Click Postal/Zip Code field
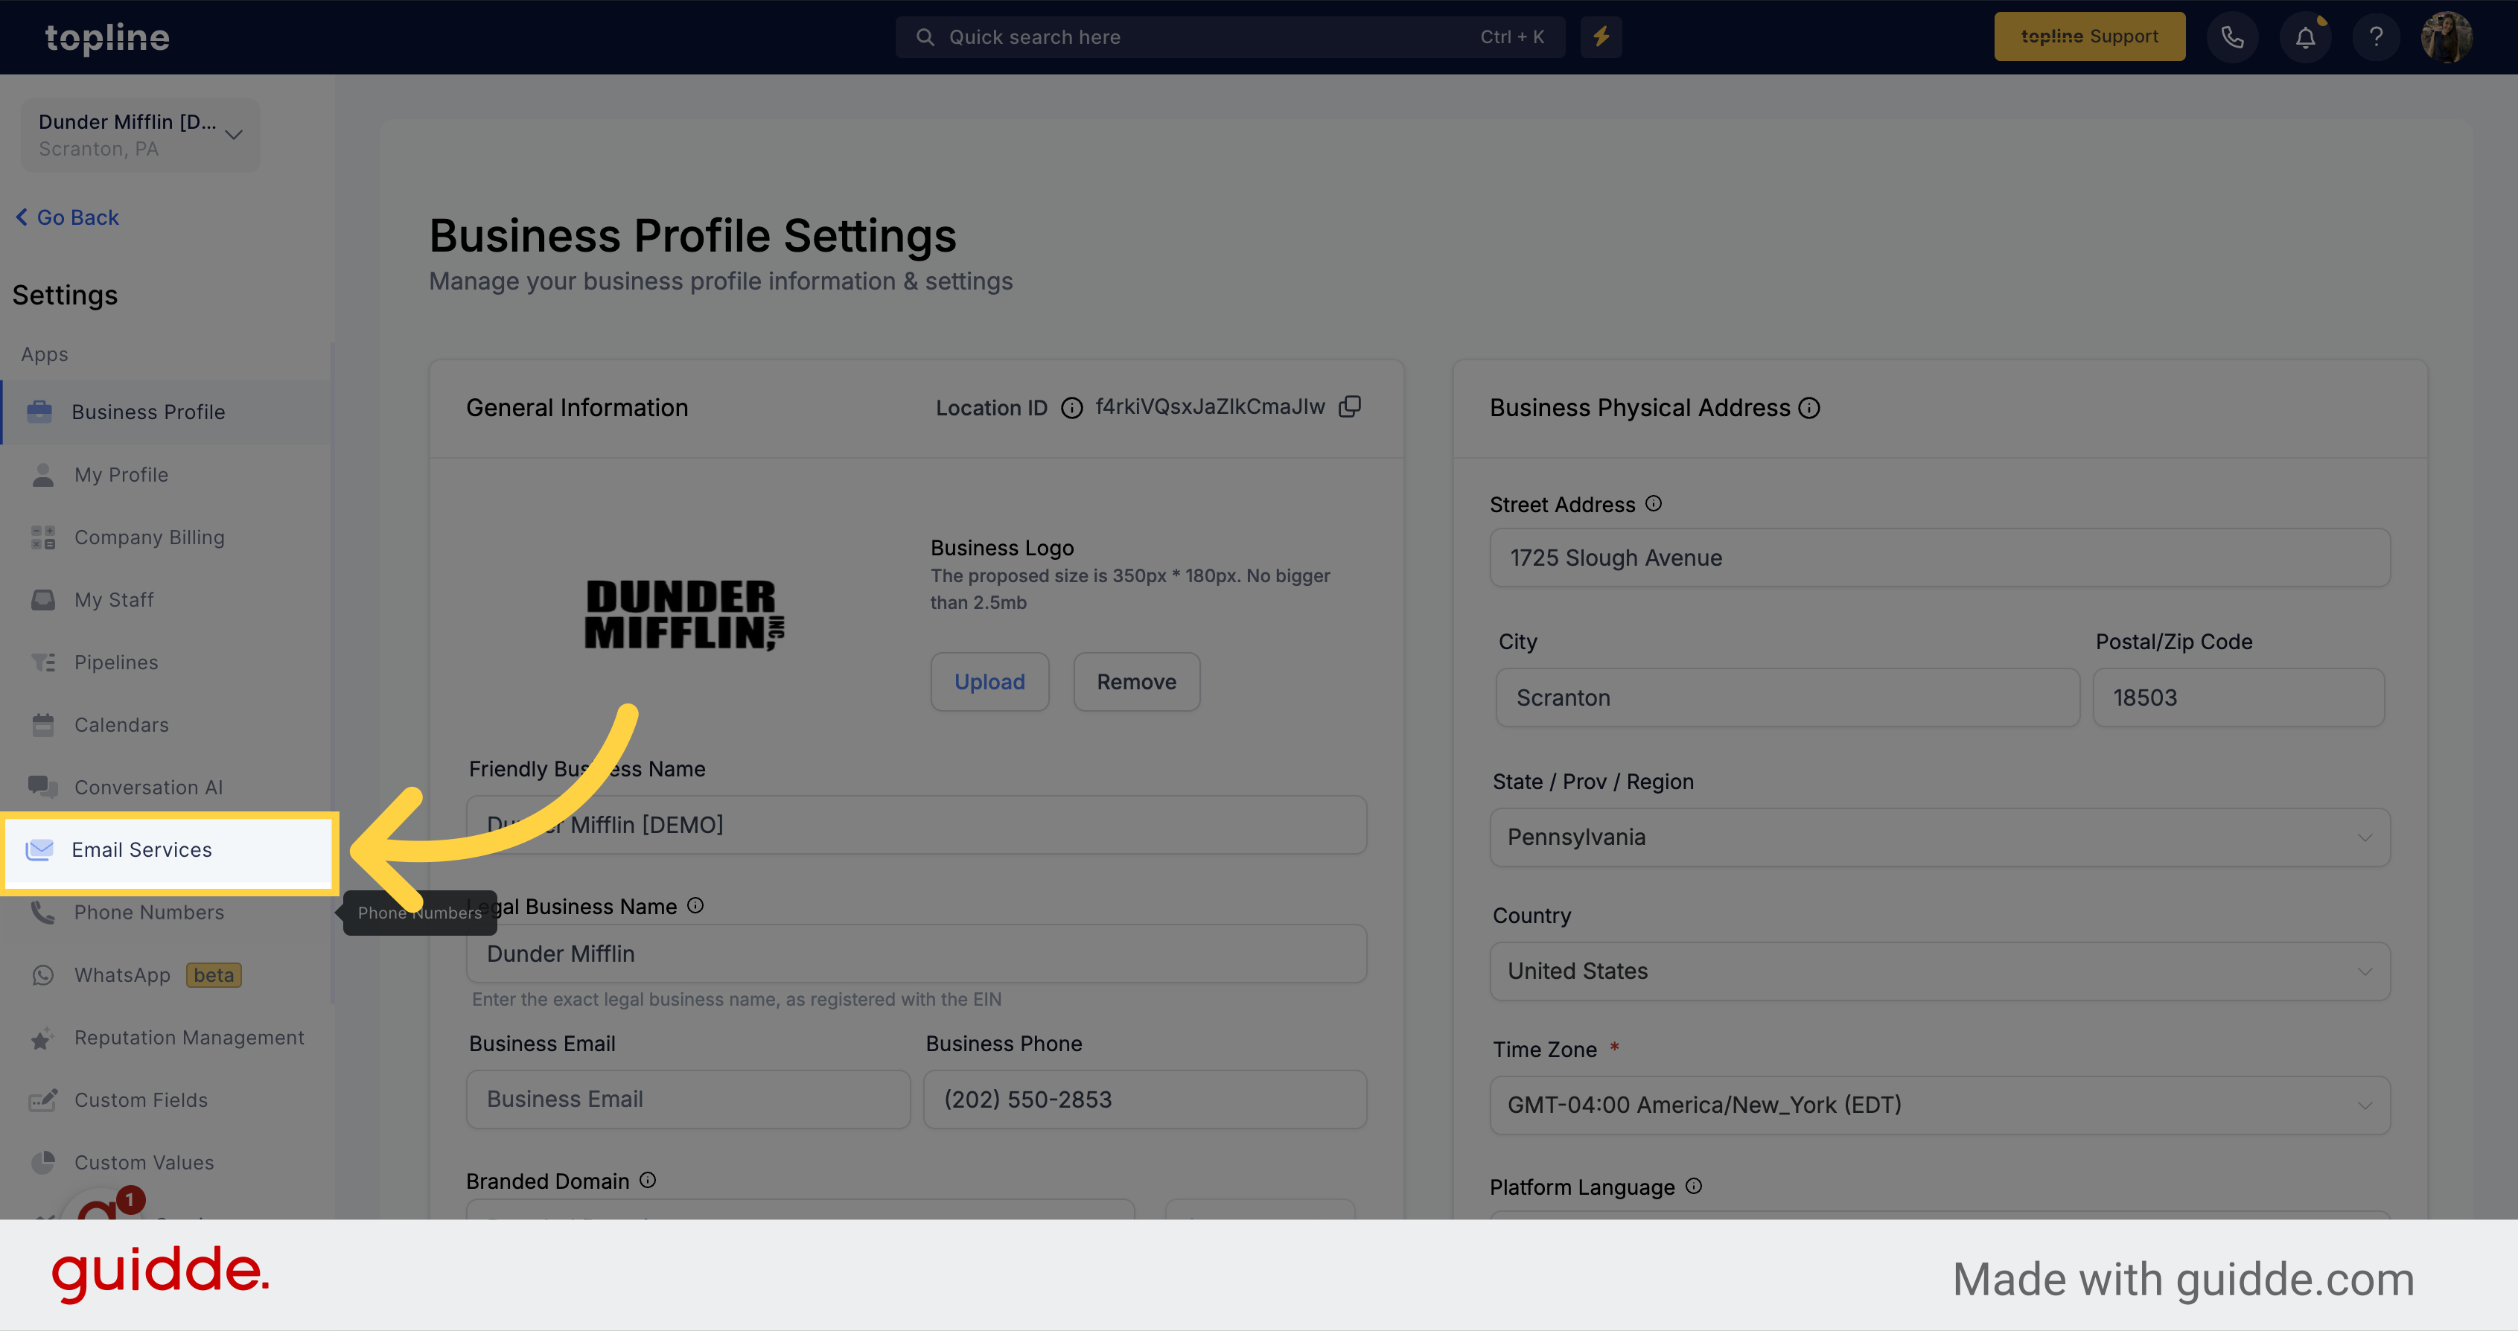2518x1331 pixels. tap(2239, 698)
